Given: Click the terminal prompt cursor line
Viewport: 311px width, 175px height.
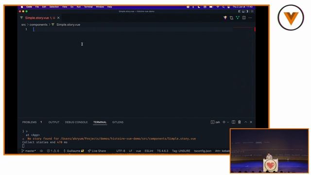Looking at the screenshot, I should (23, 146).
